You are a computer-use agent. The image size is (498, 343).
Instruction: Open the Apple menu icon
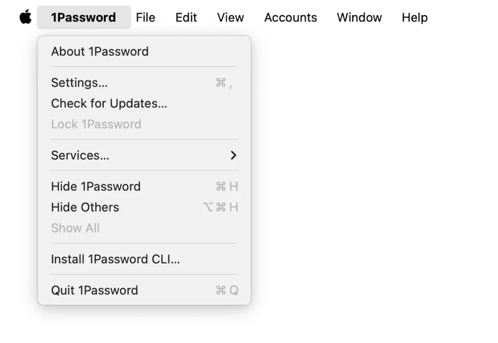pyautogui.click(x=25, y=17)
